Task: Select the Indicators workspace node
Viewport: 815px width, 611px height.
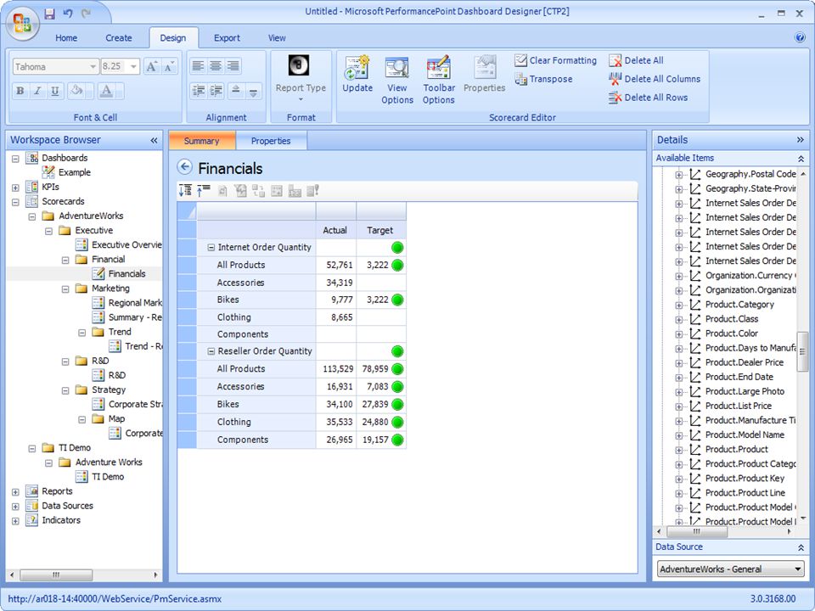Action: point(61,520)
